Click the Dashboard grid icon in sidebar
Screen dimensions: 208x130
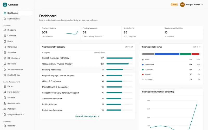click(5, 13)
